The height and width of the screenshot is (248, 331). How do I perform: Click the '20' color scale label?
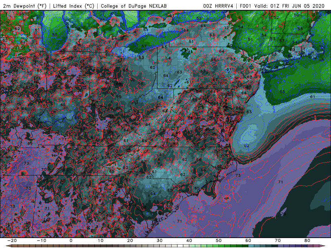tap(130, 241)
